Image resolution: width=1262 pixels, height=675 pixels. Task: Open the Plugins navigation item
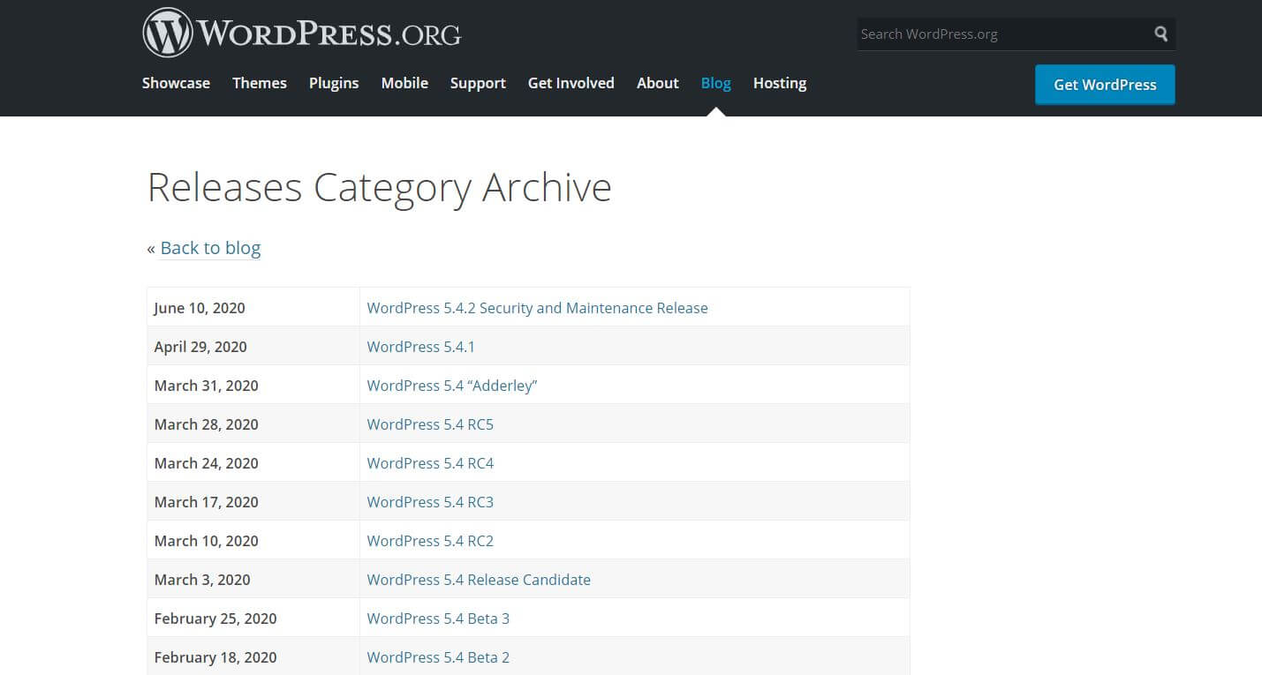pos(334,83)
